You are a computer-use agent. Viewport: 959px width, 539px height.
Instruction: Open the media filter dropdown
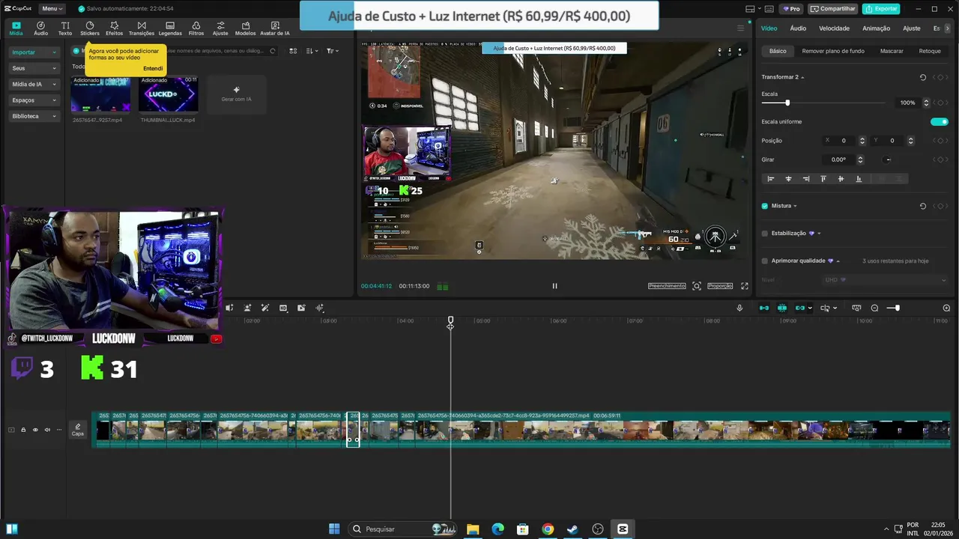pos(332,51)
